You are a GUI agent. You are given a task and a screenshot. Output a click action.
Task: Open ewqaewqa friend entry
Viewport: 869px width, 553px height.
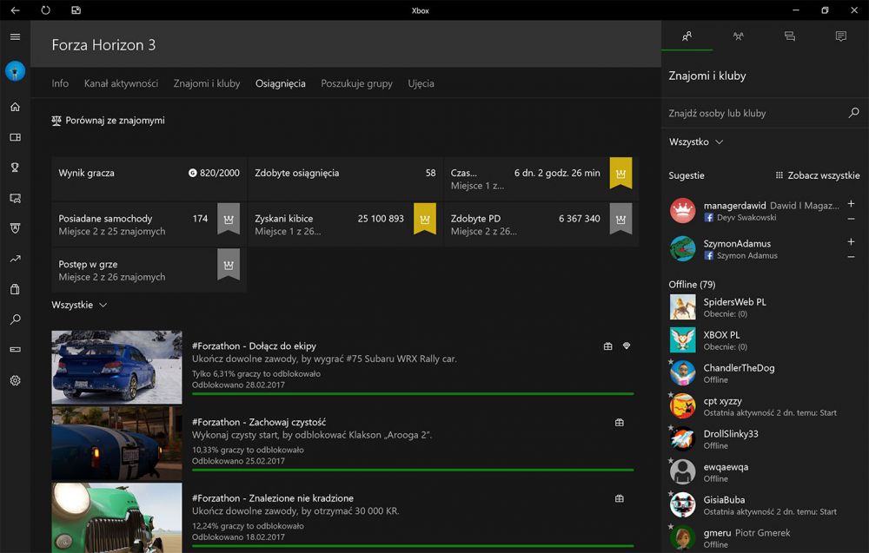(765, 472)
